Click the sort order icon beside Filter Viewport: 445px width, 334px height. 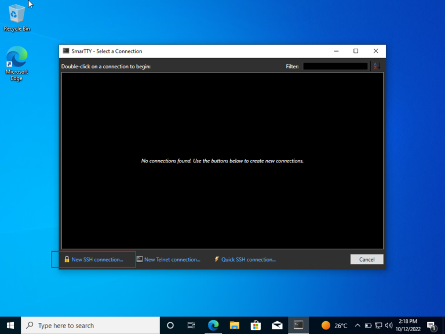[x=376, y=66]
